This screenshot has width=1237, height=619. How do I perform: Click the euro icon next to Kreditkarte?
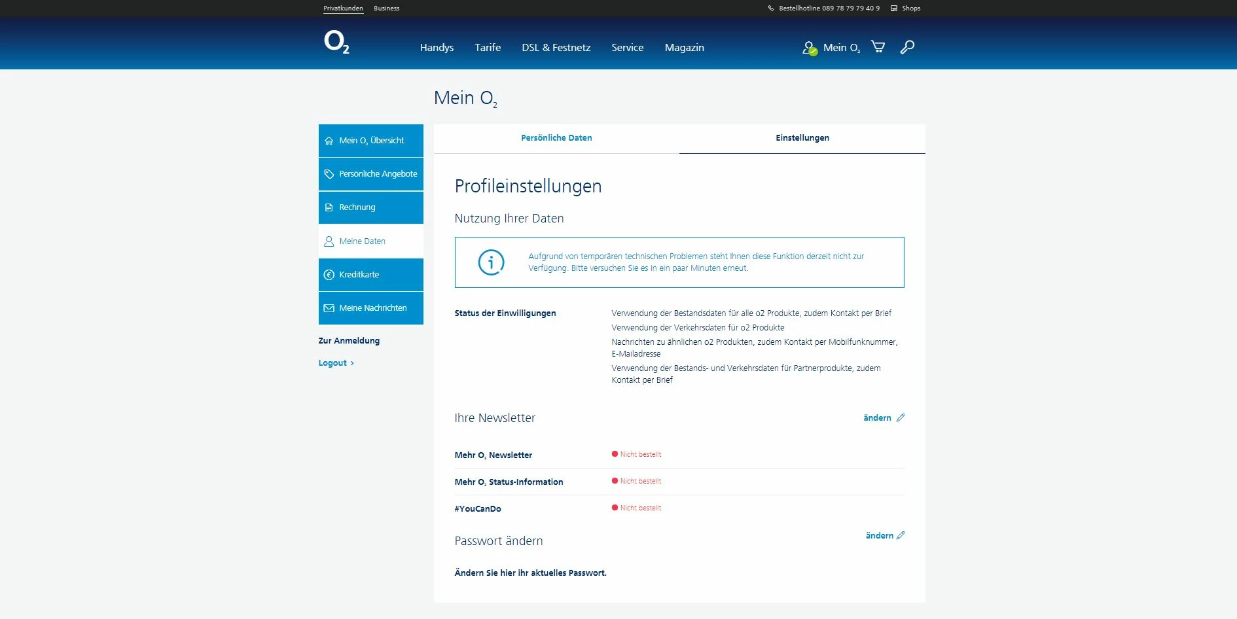coord(329,275)
